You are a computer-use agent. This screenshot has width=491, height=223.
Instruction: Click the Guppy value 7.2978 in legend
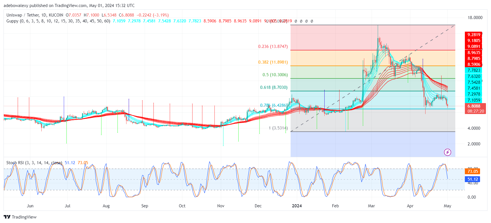134,21
